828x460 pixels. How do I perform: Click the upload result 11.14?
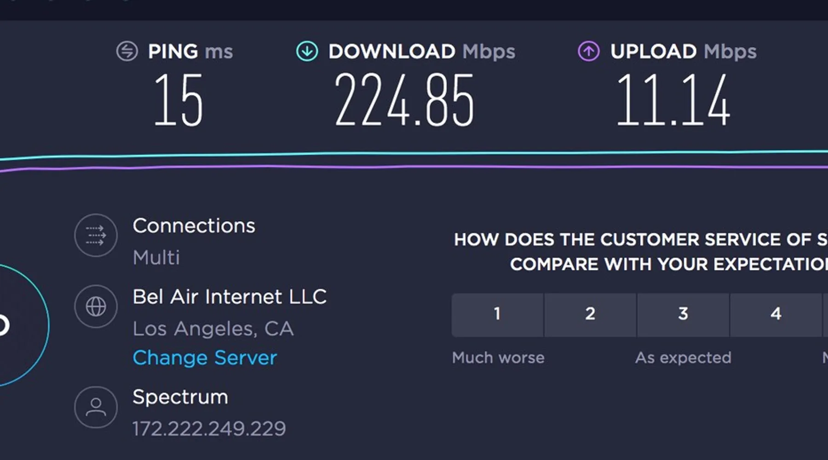[673, 101]
